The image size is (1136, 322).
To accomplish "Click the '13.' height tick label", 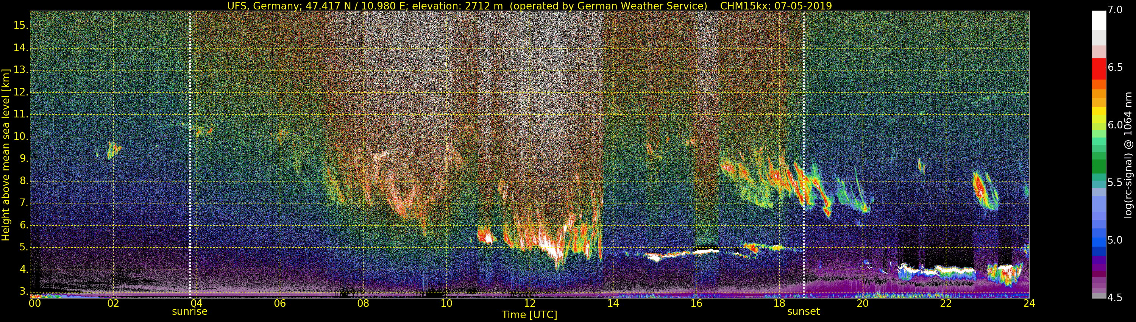I will point(21,70).
